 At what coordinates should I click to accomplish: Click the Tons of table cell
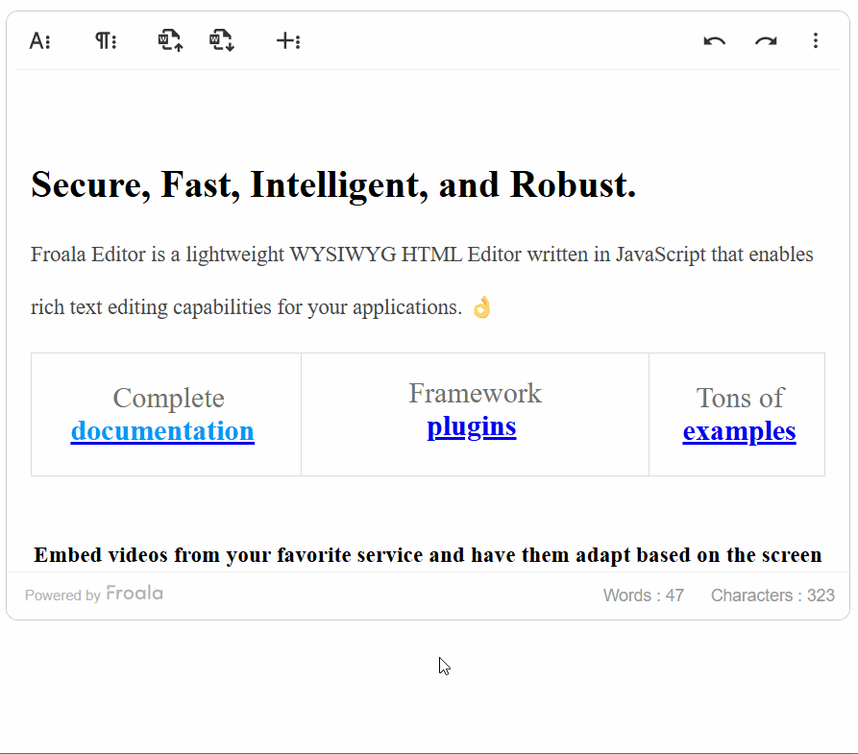click(x=737, y=414)
